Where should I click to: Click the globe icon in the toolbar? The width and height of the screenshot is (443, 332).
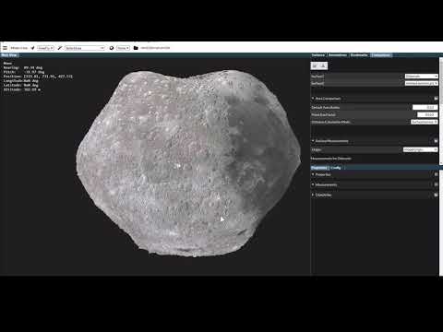[x=112, y=48]
